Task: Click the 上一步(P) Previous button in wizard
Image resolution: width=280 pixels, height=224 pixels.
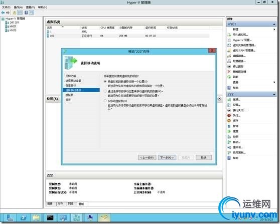Action: click(147, 157)
